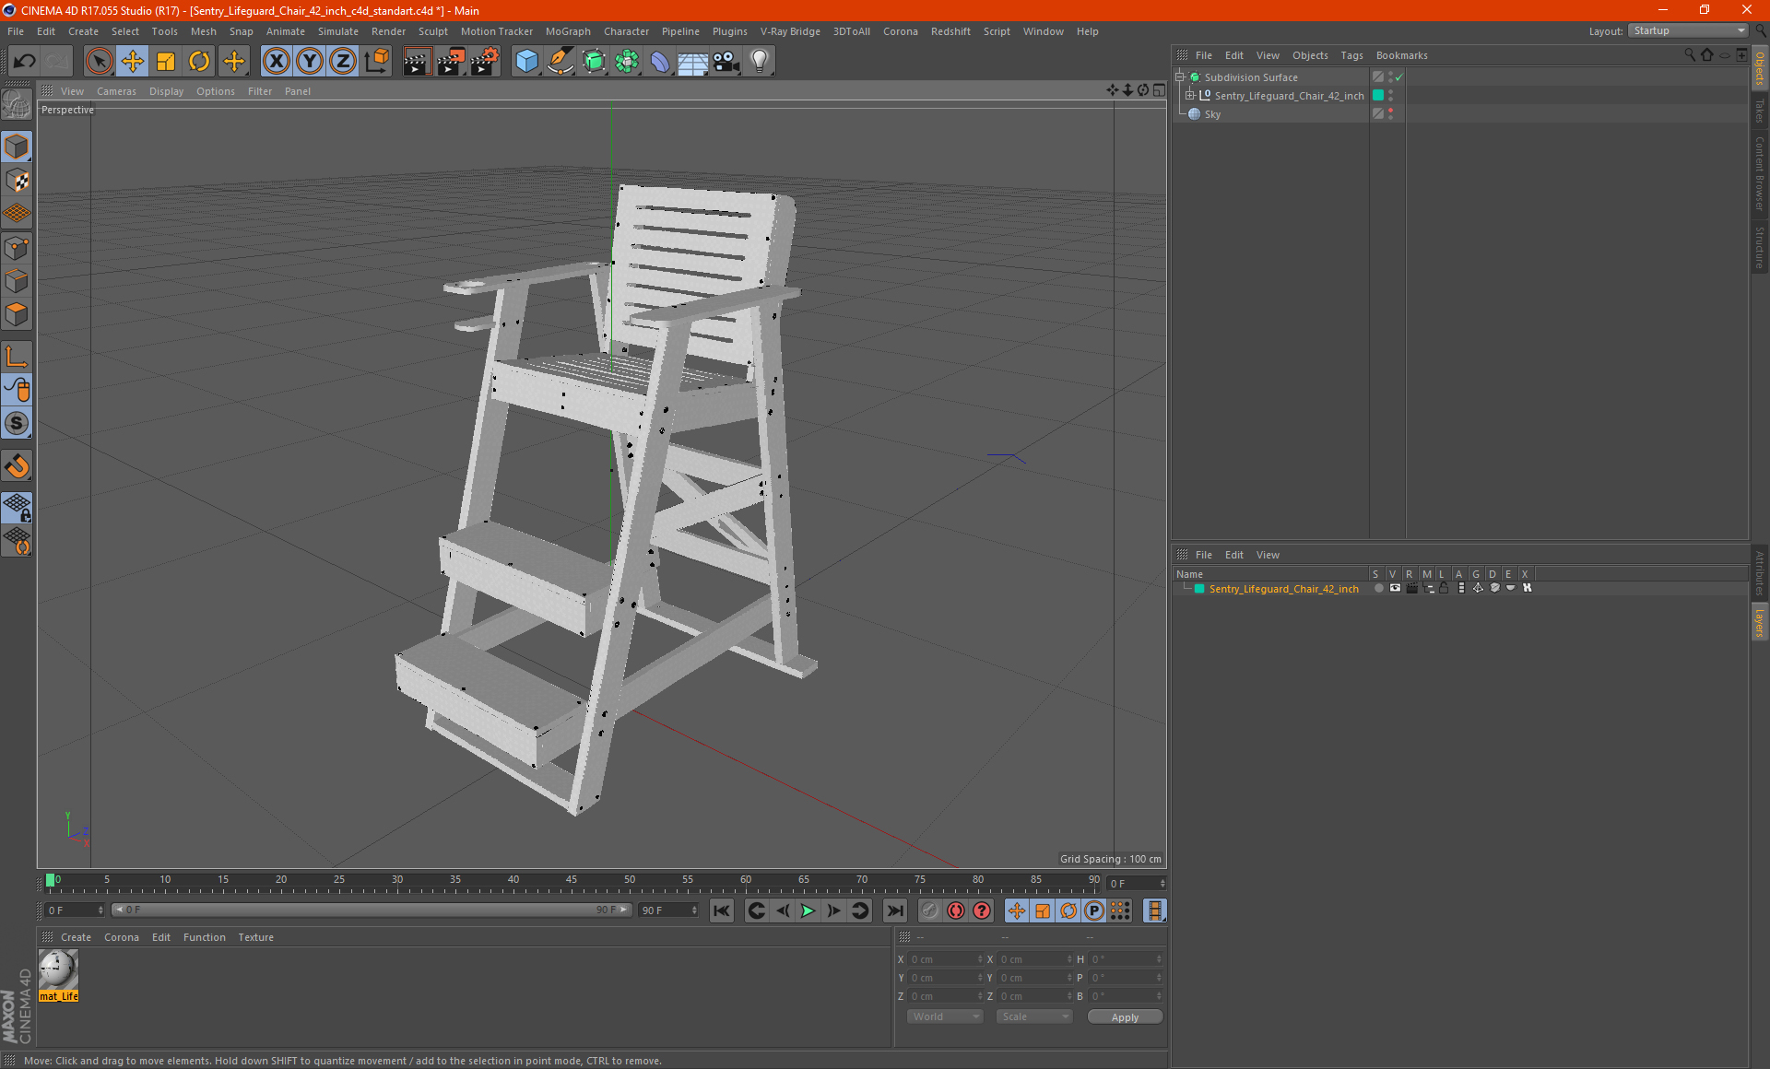Click the Undo arrow icon

tap(24, 62)
